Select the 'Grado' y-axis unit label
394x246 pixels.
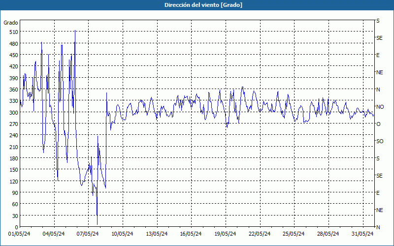pyautogui.click(x=11, y=23)
